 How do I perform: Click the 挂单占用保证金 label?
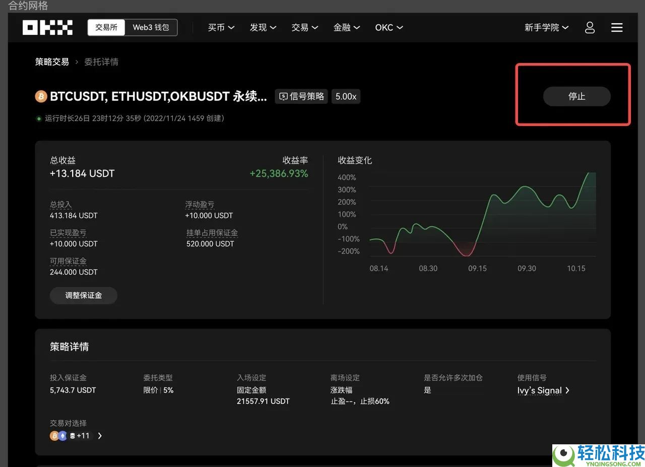[x=212, y=233]
